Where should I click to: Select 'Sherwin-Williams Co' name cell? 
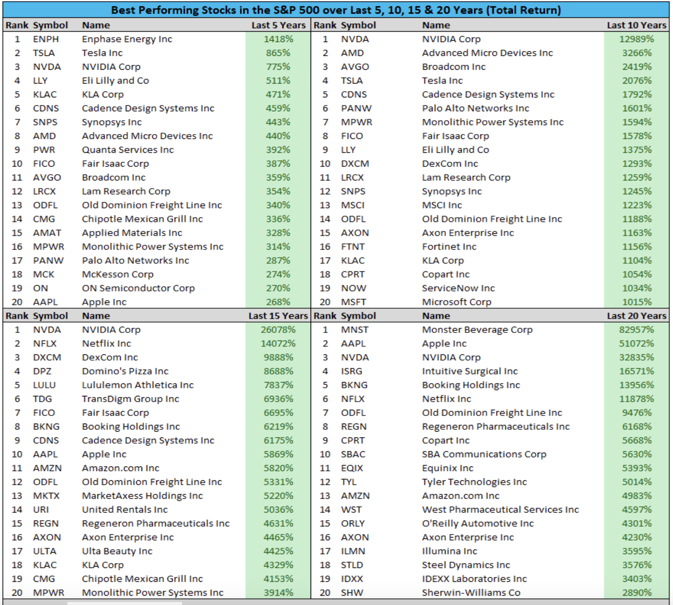point(471,592)
